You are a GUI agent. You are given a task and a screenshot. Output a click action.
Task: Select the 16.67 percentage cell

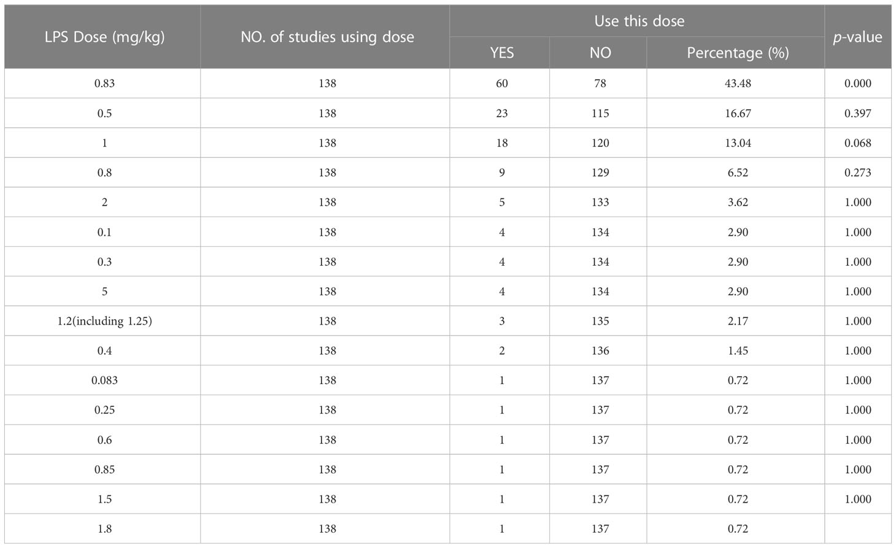pos(736,114)
